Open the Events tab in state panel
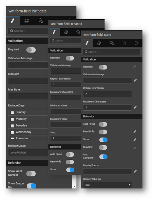 coord(111,43)
